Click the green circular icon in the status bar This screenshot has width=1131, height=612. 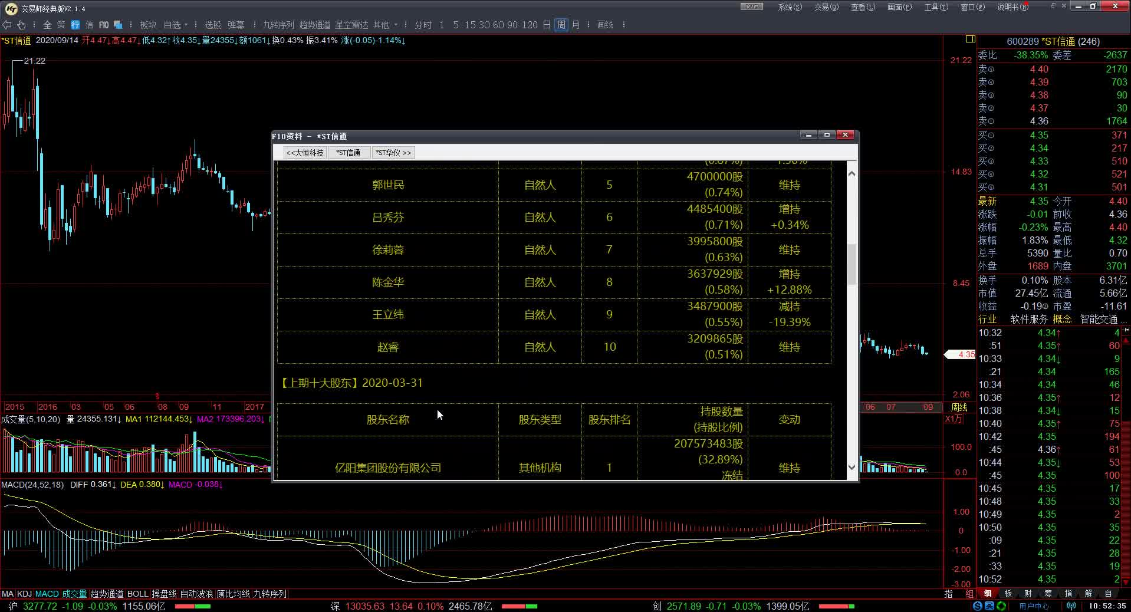(1001, 606)
